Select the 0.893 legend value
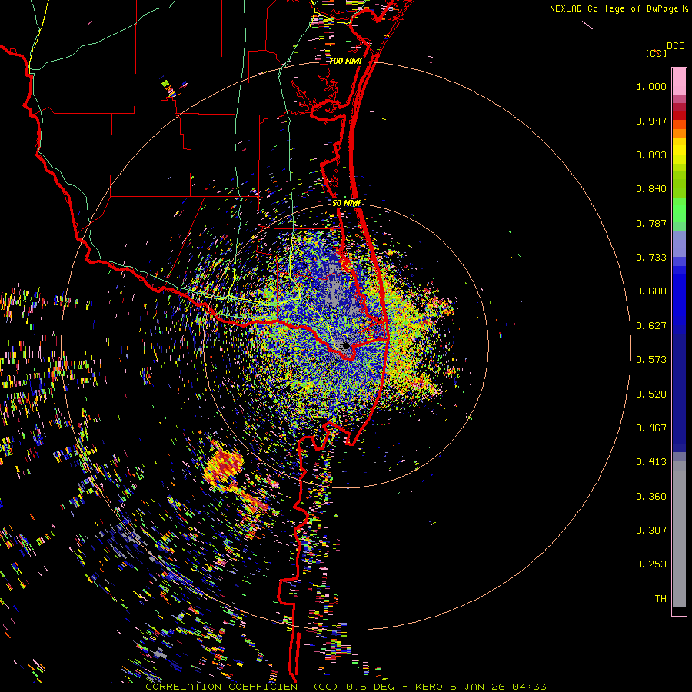The height and width of the screenshot is (692, 692). (x=651, y=155)
